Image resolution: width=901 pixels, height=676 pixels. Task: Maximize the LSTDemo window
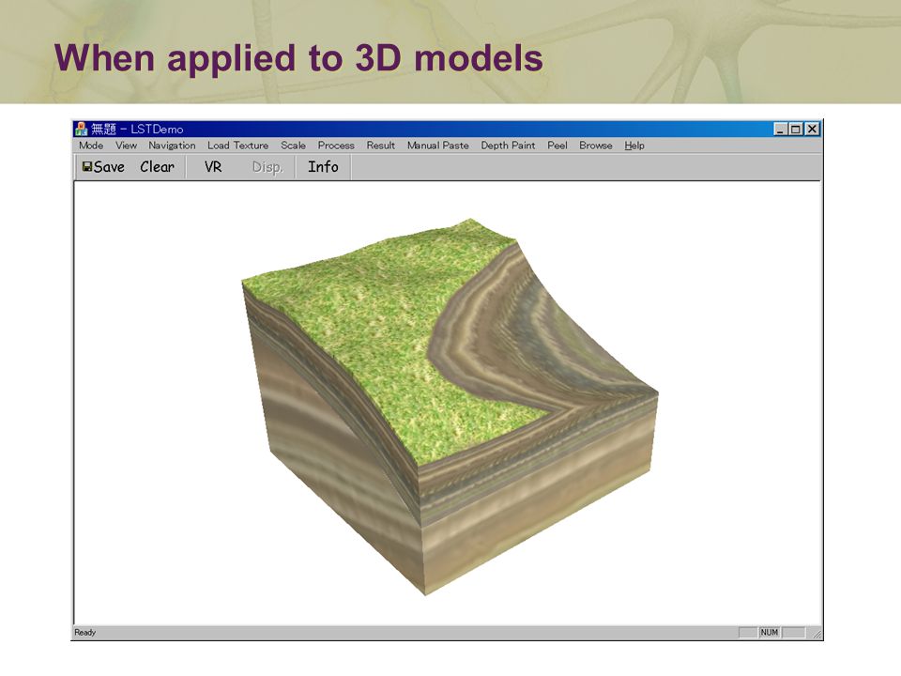pos(795,129)
